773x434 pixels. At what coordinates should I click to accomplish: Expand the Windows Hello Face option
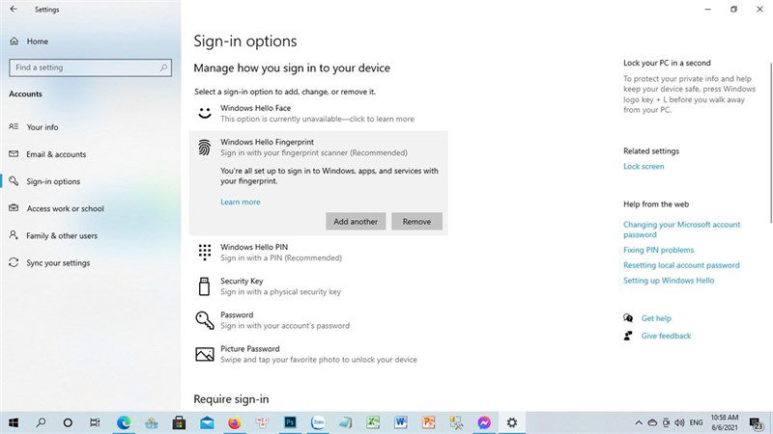click(319, 113)
